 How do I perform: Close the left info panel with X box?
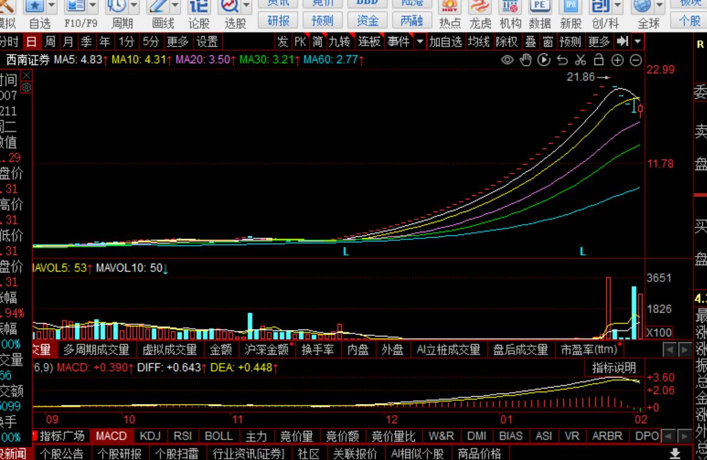click(26, 76)
